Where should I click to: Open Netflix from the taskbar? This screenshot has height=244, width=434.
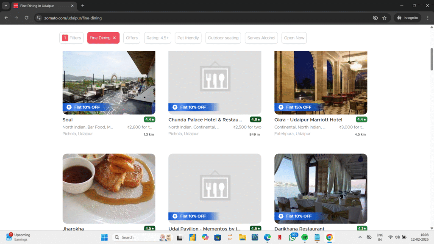[x=280, y=237]
